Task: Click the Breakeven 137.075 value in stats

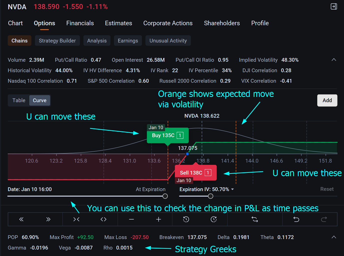Action: [x=197, y=237]
